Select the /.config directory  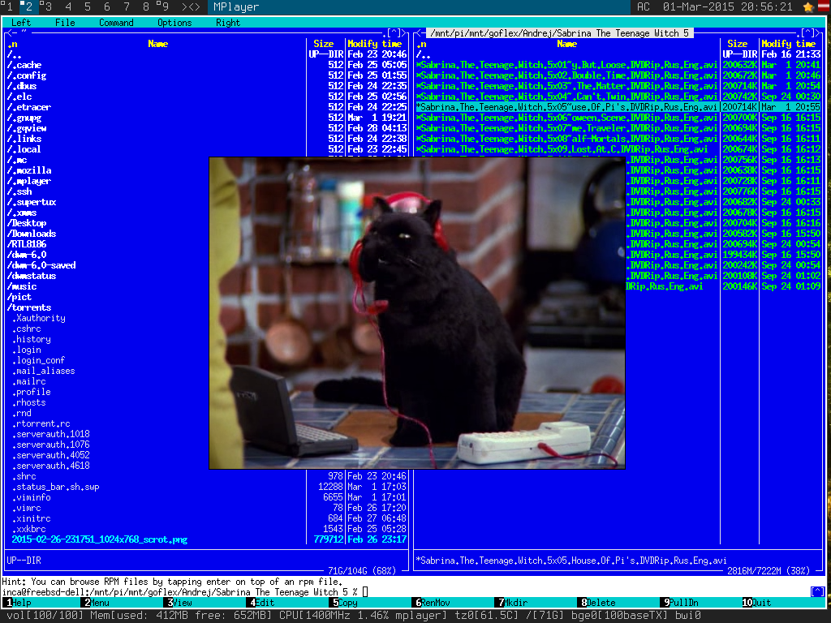click(207, 75)
